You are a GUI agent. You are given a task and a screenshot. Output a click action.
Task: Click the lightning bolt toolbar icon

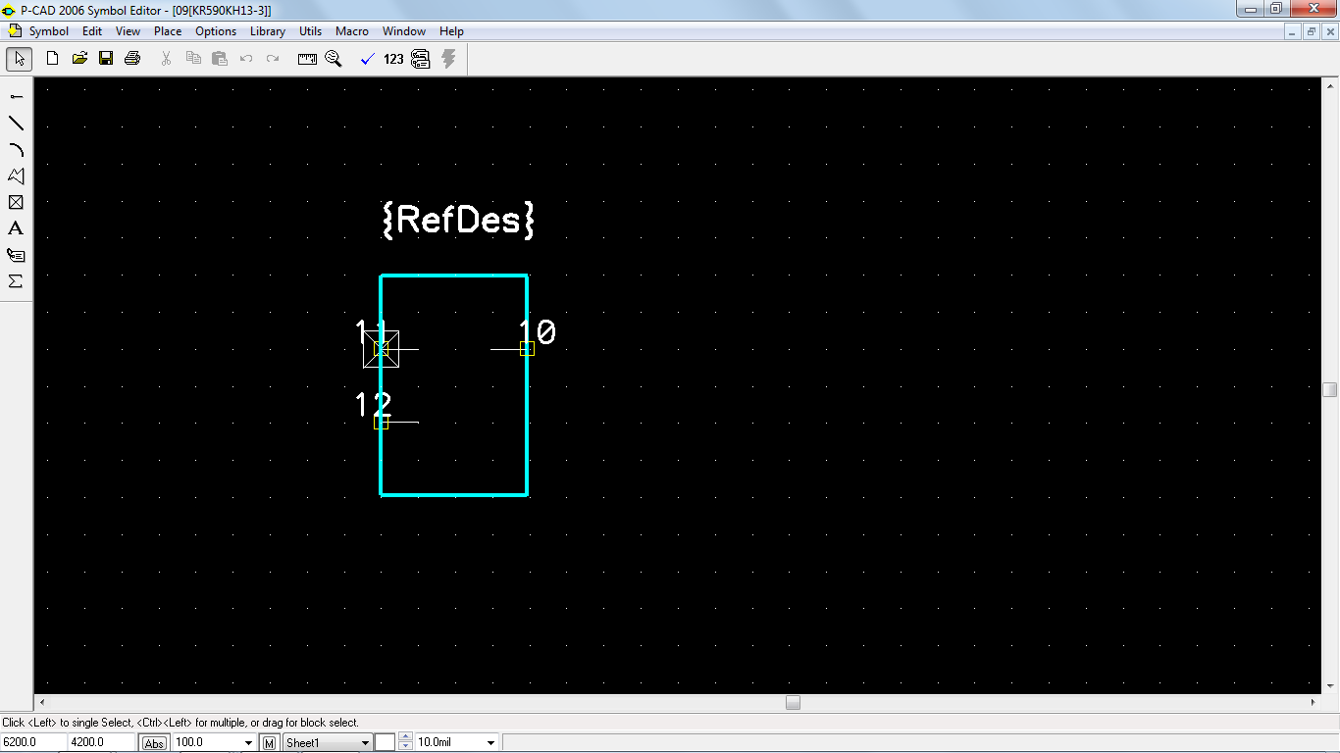pyautogui.click(x=448, y=59)
